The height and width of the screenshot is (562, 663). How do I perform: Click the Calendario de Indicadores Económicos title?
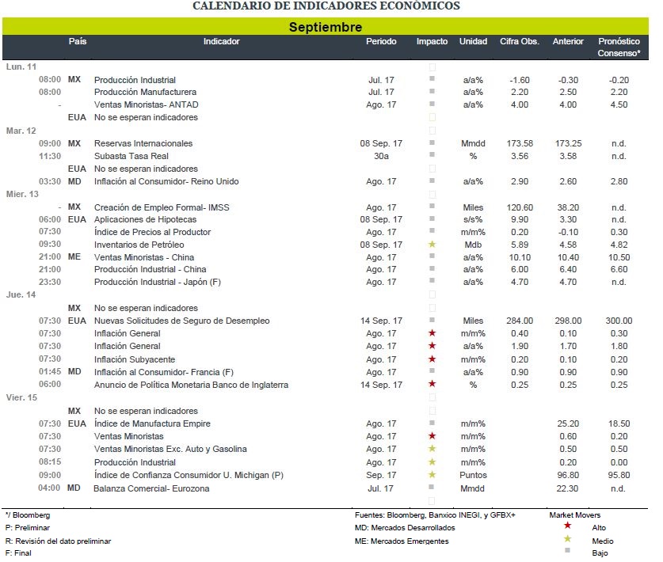coord(326,6)
